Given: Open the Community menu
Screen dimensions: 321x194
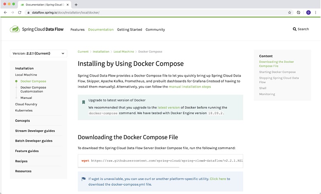Looking at the screenshot, I should click(155, 29).
